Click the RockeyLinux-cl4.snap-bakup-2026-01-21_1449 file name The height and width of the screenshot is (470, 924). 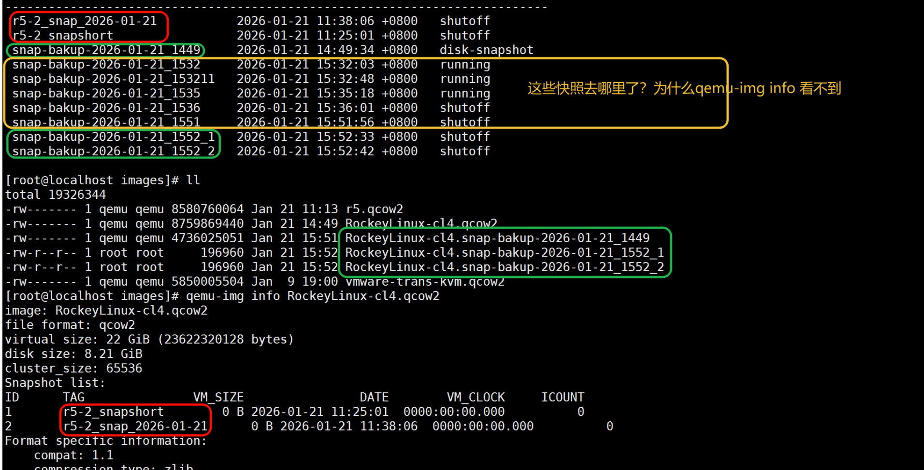[x=497, y=238]
